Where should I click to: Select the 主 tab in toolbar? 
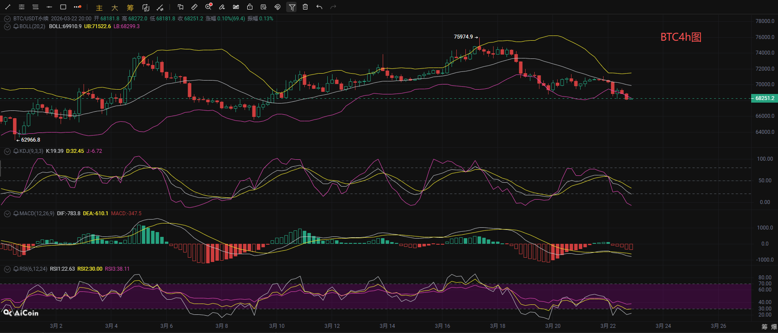pyautogui.click(x=99, y=8)
